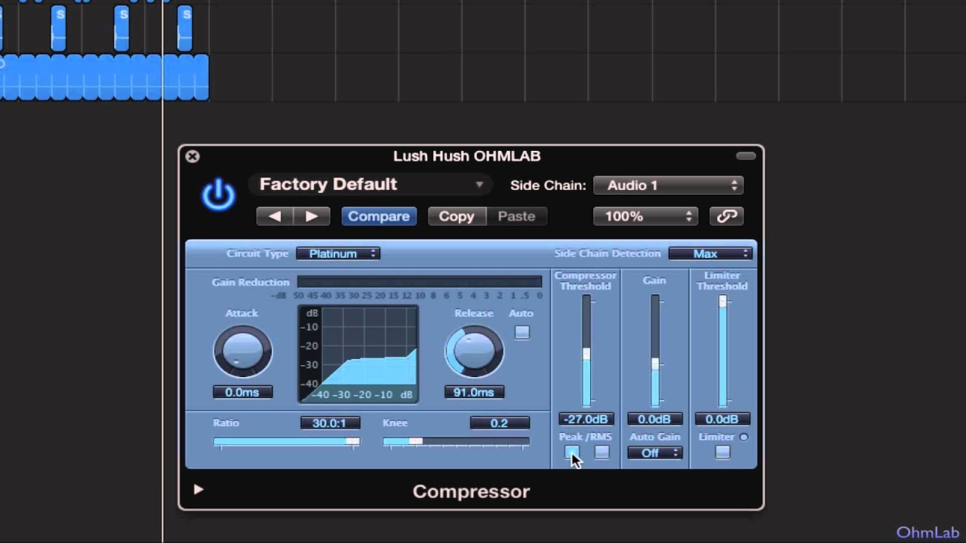Load the previous preset with left arrow
Image resolution: width=966 pixels, height=543 pixels.
275,216
